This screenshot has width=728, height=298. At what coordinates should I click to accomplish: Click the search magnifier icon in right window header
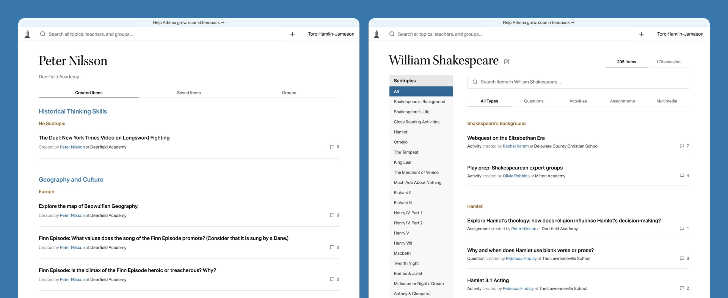coord(392,34)
